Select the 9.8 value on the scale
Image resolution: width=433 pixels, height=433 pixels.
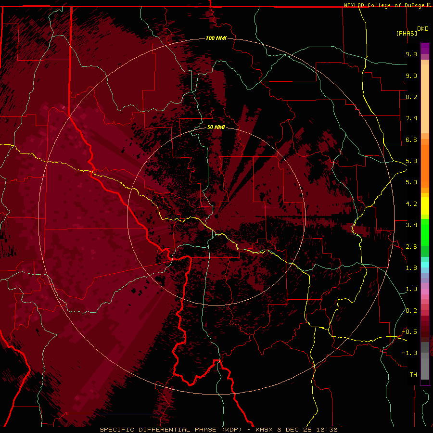[411, 54]
